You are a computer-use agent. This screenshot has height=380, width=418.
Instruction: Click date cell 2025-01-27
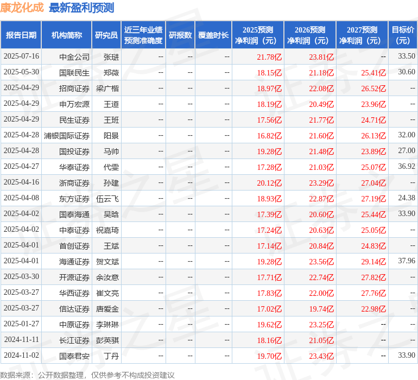click(x=21, y=324)
